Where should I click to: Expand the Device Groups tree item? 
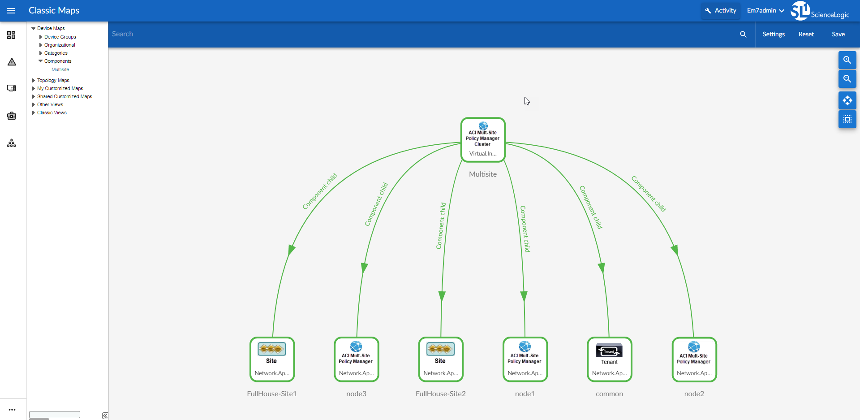click(x=41, y=37)
